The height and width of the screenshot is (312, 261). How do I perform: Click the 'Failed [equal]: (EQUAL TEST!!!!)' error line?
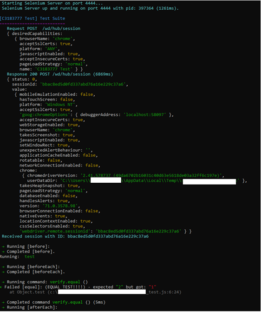click(78, 287)
